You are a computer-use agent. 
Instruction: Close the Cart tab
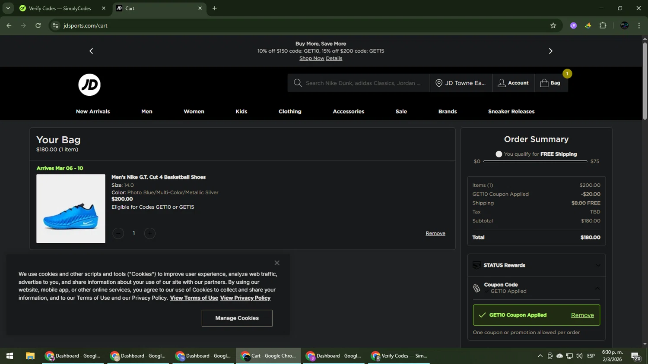point(200,8)
